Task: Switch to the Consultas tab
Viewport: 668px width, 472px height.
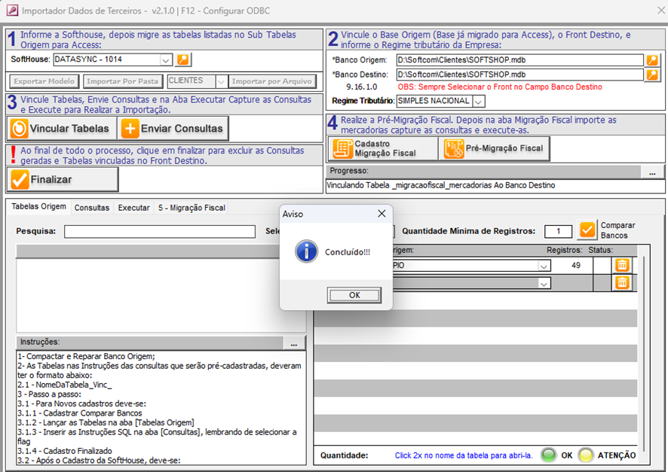Action: point(92,208)
